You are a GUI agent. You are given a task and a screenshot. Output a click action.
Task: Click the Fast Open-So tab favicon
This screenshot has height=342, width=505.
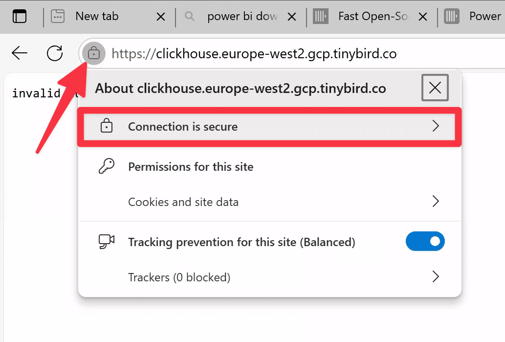pyautogui.click(x=320, y=16)
